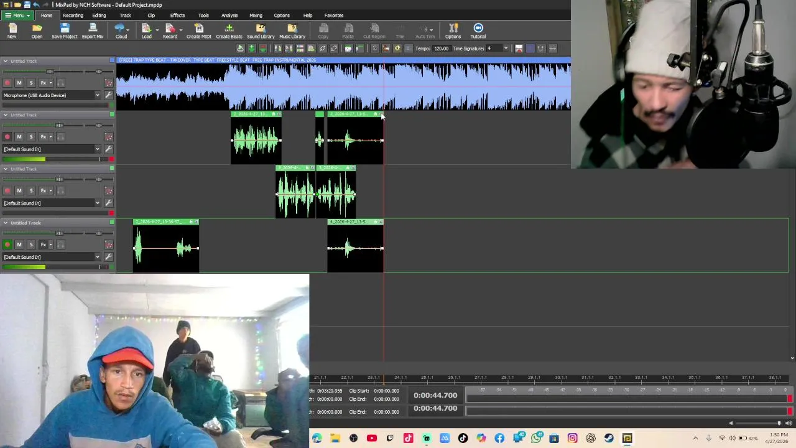Viewport: 796px width, 448px height.
Task: Switch to the Analysis tab
Action: (229, 16)
